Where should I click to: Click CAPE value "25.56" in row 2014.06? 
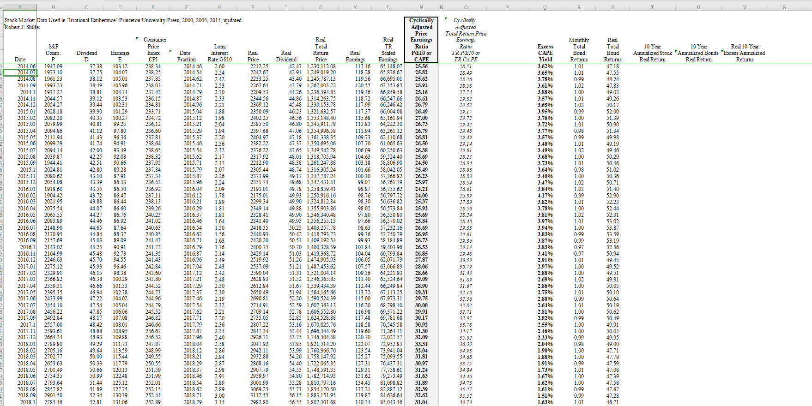[x=421, y=66]
